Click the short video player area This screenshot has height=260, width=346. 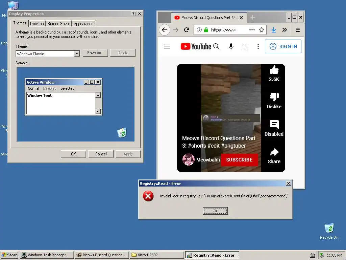point(231,118)
